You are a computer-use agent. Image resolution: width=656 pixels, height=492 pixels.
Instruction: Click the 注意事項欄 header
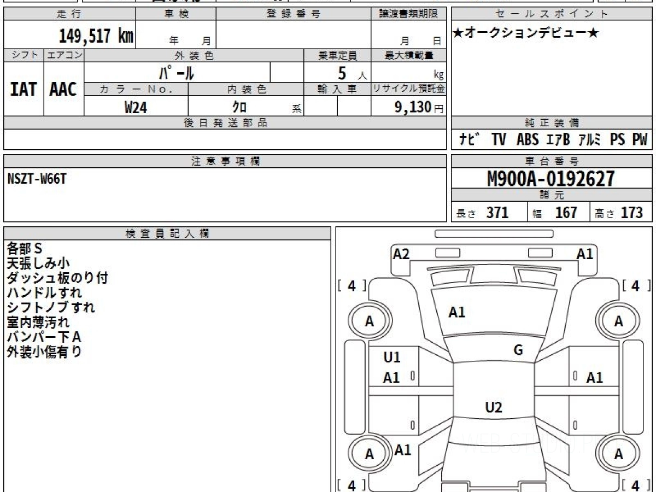tap(225, 161)
